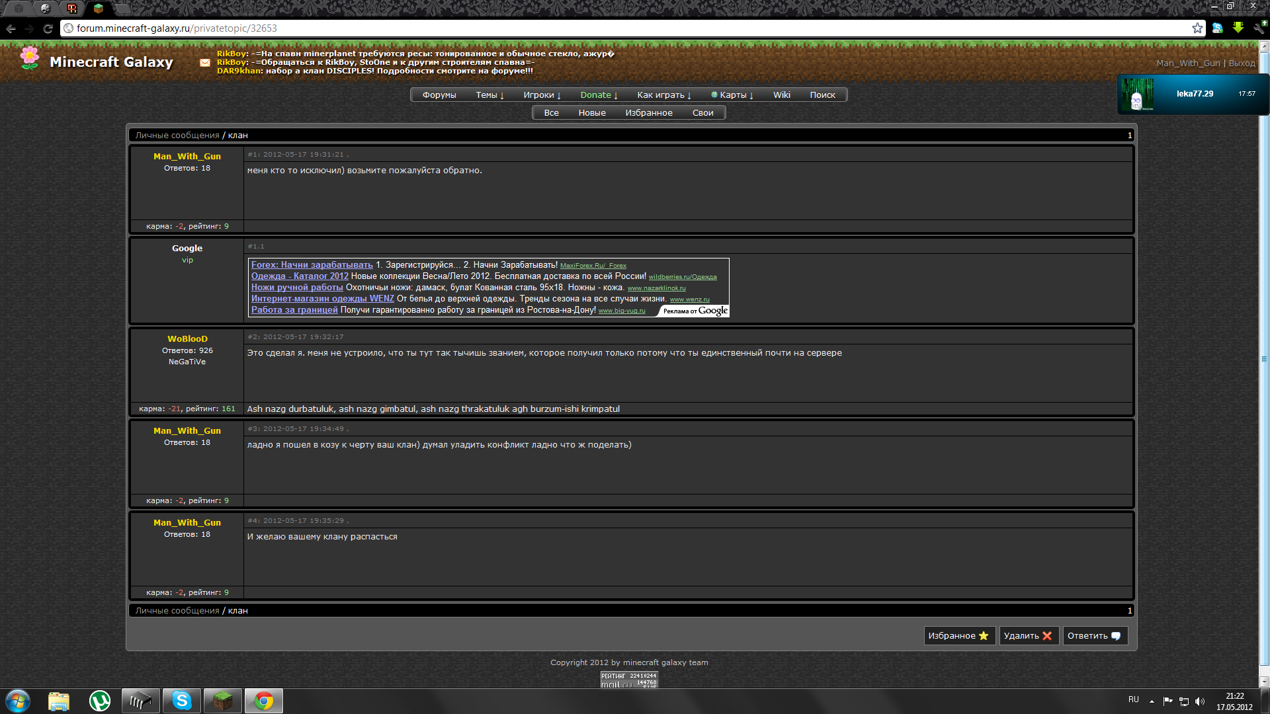Open the Wiki menu item
1270x714 pixels.
pyautogui.click(x=782, y=95)
